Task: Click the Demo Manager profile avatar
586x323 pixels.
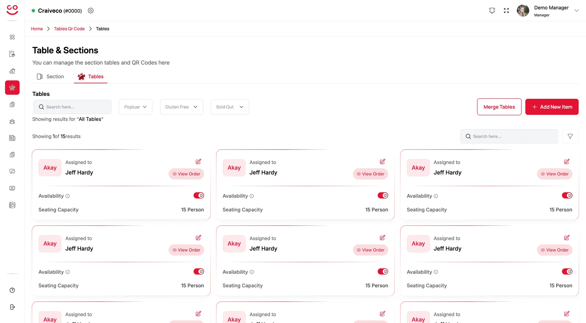Action: [523, 11]
